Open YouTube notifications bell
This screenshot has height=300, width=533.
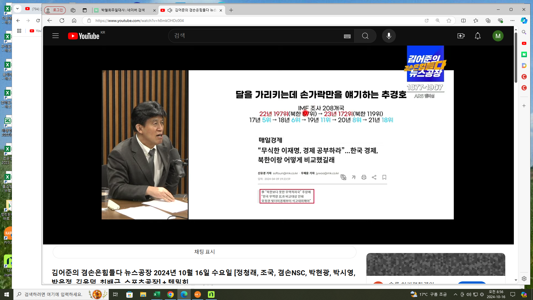[477, 36]
